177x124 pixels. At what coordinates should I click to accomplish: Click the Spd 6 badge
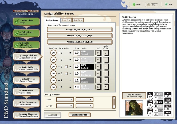150,104
